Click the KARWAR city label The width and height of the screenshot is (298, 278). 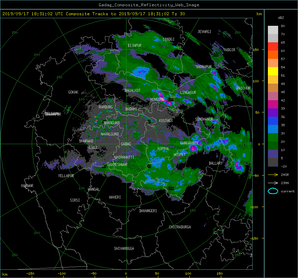(27, 186)
